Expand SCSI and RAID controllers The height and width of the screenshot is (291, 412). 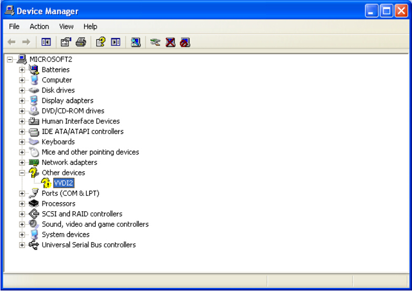pos(22,214)
